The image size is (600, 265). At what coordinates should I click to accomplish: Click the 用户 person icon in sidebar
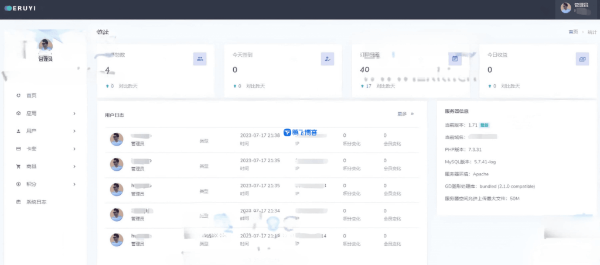coord(18,131)
